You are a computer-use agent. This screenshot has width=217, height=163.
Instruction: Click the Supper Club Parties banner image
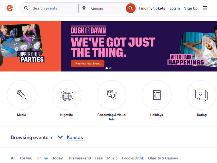click(x=22, y=43)
